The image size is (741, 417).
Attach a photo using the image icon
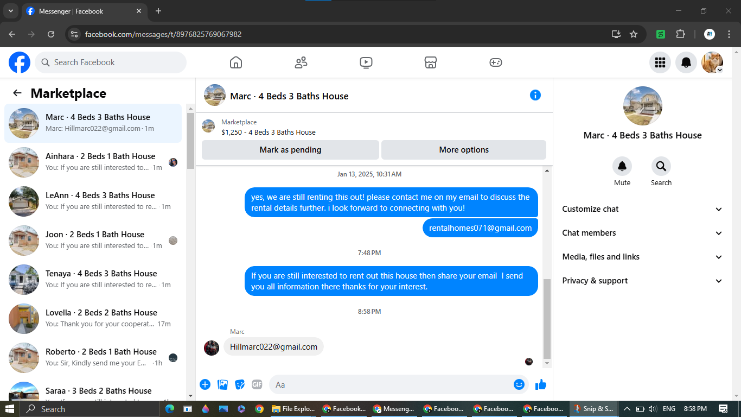point(222,384)
